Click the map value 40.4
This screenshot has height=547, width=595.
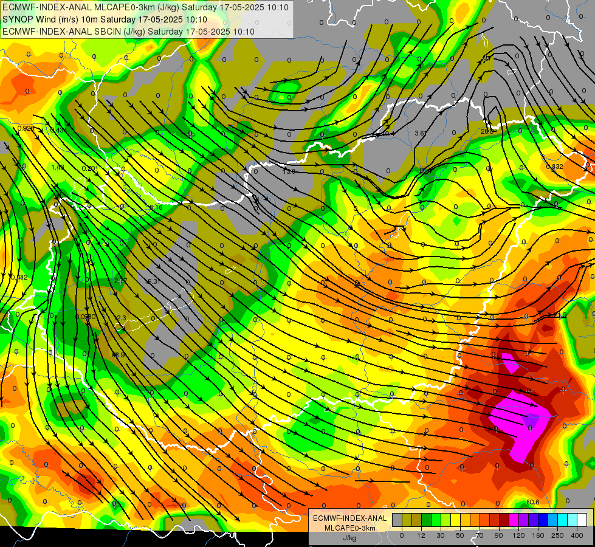pyautogui.click(x=388, y=134)
